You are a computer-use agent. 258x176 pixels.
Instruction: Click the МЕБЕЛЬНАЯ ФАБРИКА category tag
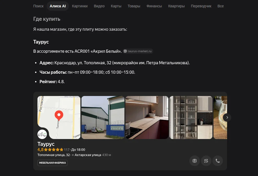(52, 163)
